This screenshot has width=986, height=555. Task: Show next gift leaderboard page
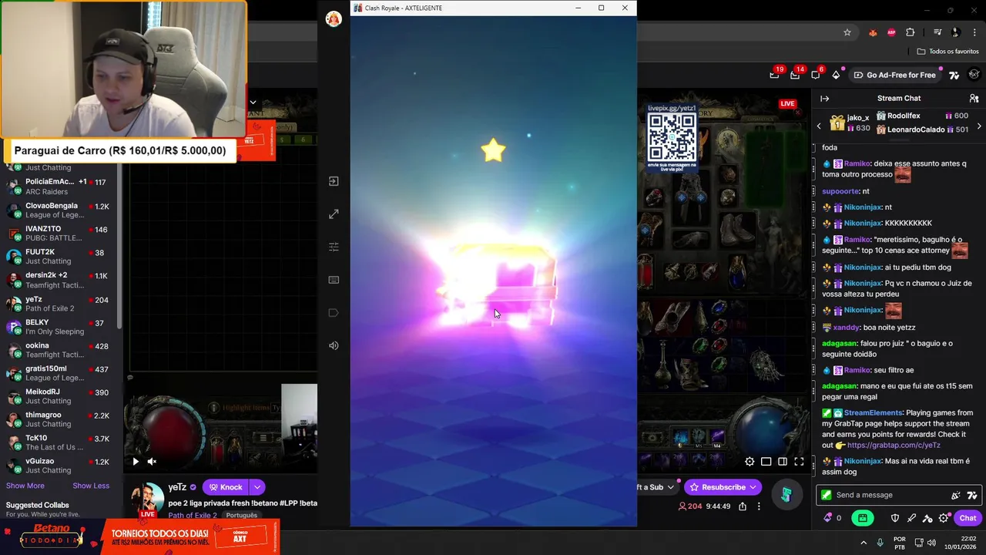coord(979,126)
